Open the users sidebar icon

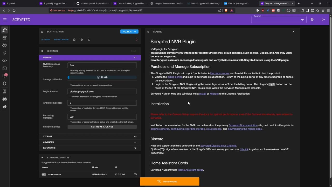pos(5,45)
